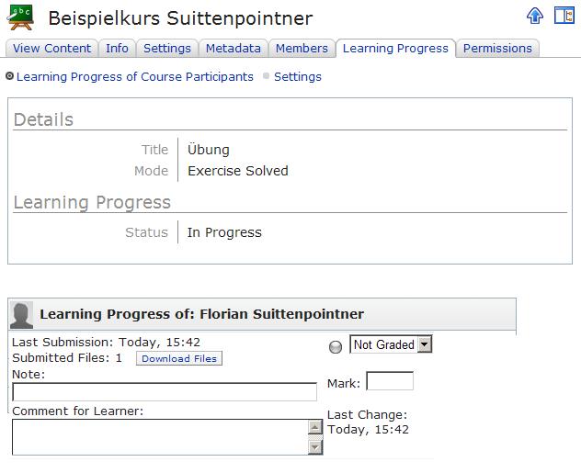The width and height of the screenshot is (581, 473).
Task: Go to the Metadata tab
Action: tap(234, 49)
